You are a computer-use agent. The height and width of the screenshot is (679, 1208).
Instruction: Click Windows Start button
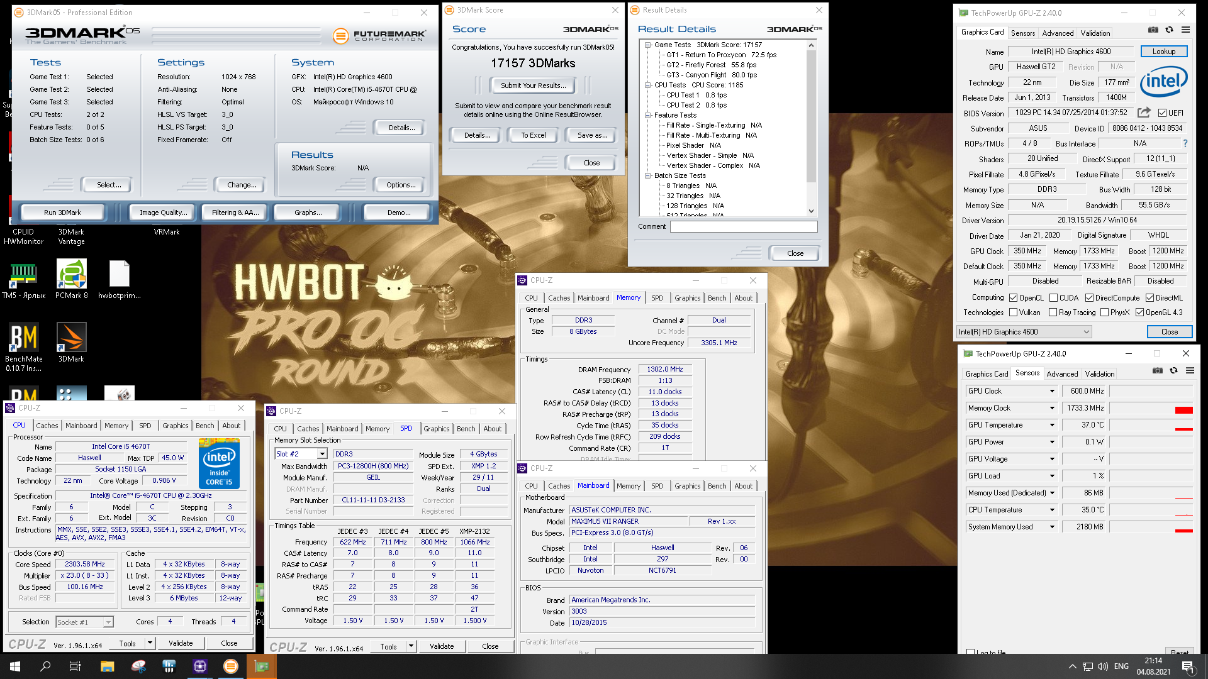pos(15,666)
